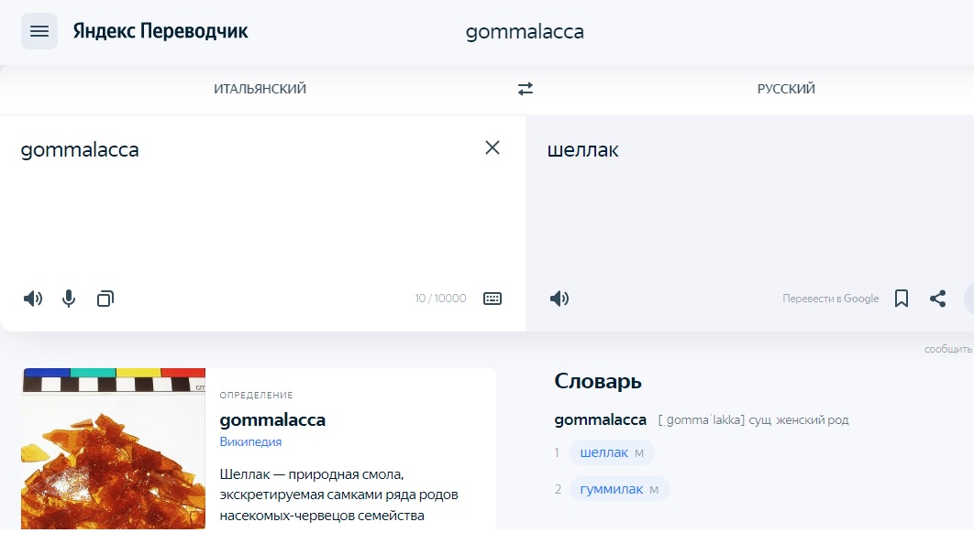Click the сообщить feedback link

tap(948, 349)
